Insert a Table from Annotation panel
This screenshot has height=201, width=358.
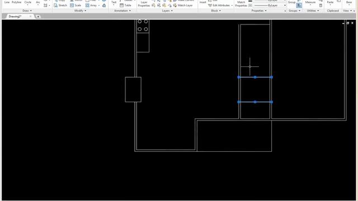125,5
